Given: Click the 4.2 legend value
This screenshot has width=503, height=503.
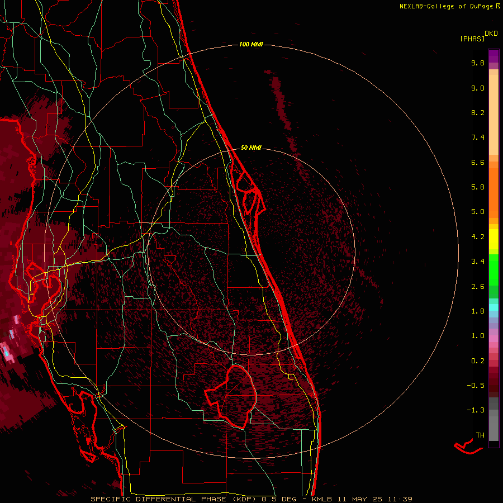Looking at the screenshot, I should click(478, 237).
